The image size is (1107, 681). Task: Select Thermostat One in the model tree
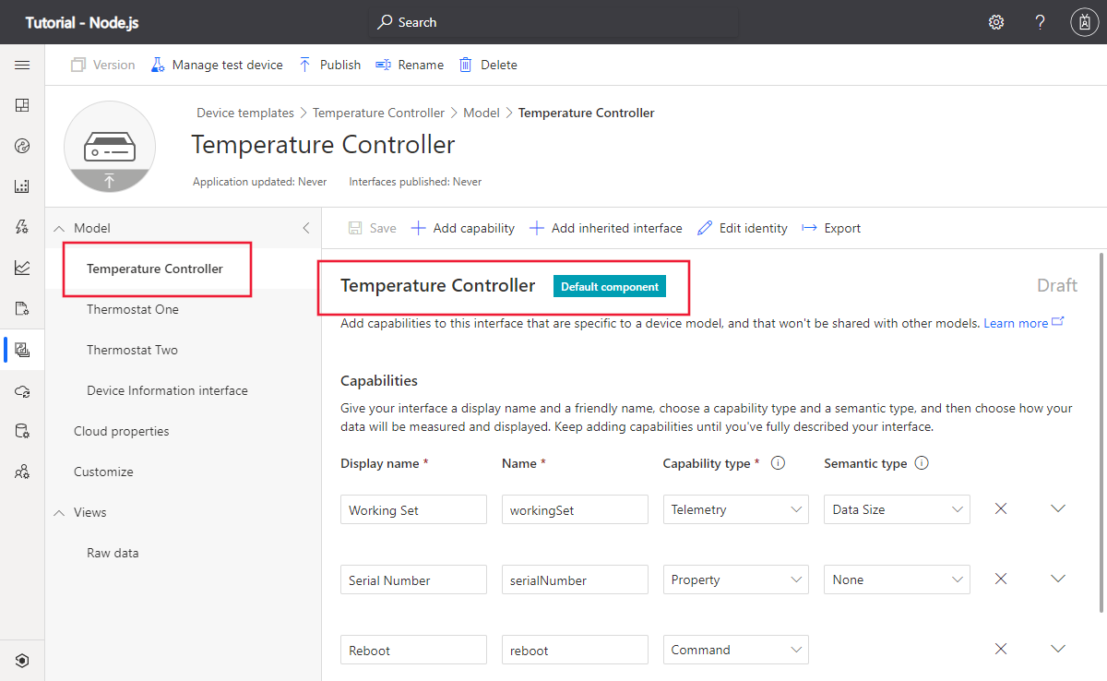(x=132, y=309)
